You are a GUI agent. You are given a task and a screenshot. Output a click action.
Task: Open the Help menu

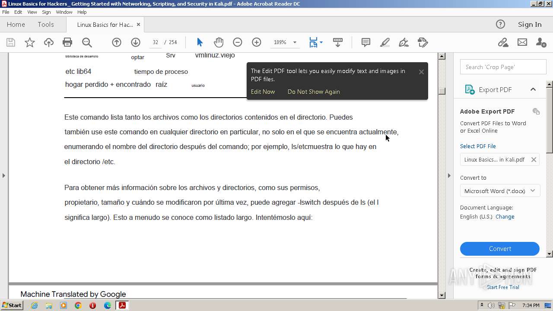click(x=82, y=12)
